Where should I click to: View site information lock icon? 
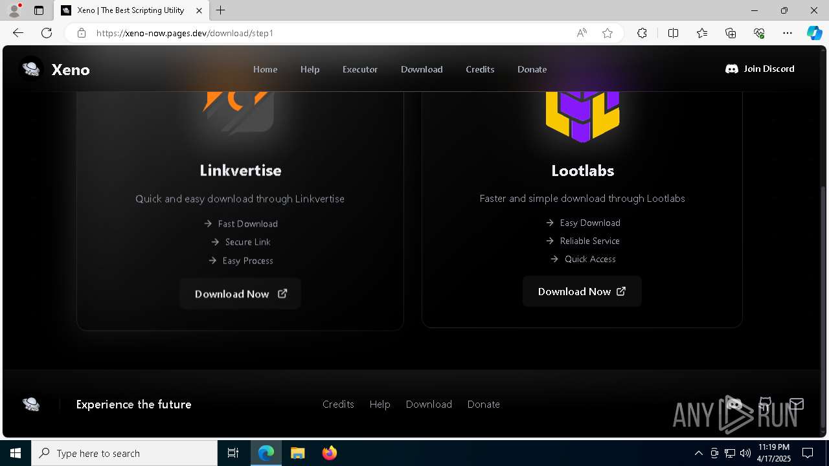click(81, 33)
